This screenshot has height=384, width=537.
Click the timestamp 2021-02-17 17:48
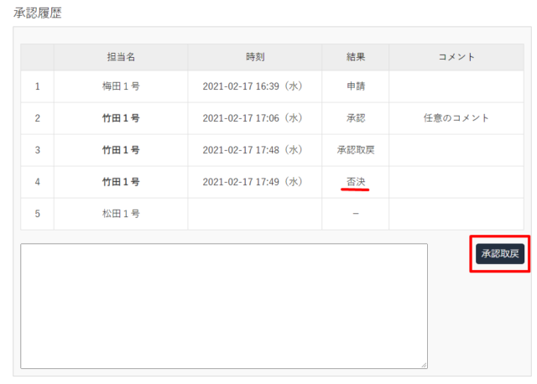[253, 150]
